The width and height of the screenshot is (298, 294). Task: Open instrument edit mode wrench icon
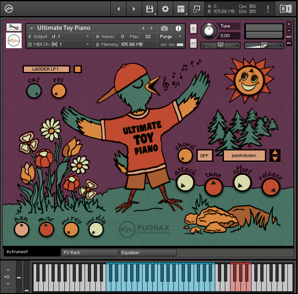(x=14, y=28)
